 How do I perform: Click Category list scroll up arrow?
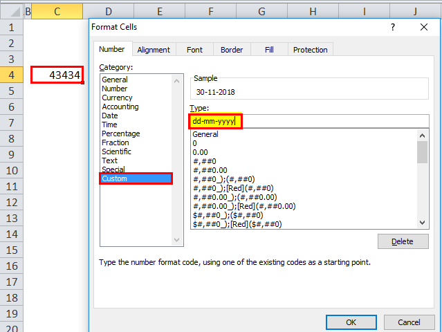[x=177, y=81]
